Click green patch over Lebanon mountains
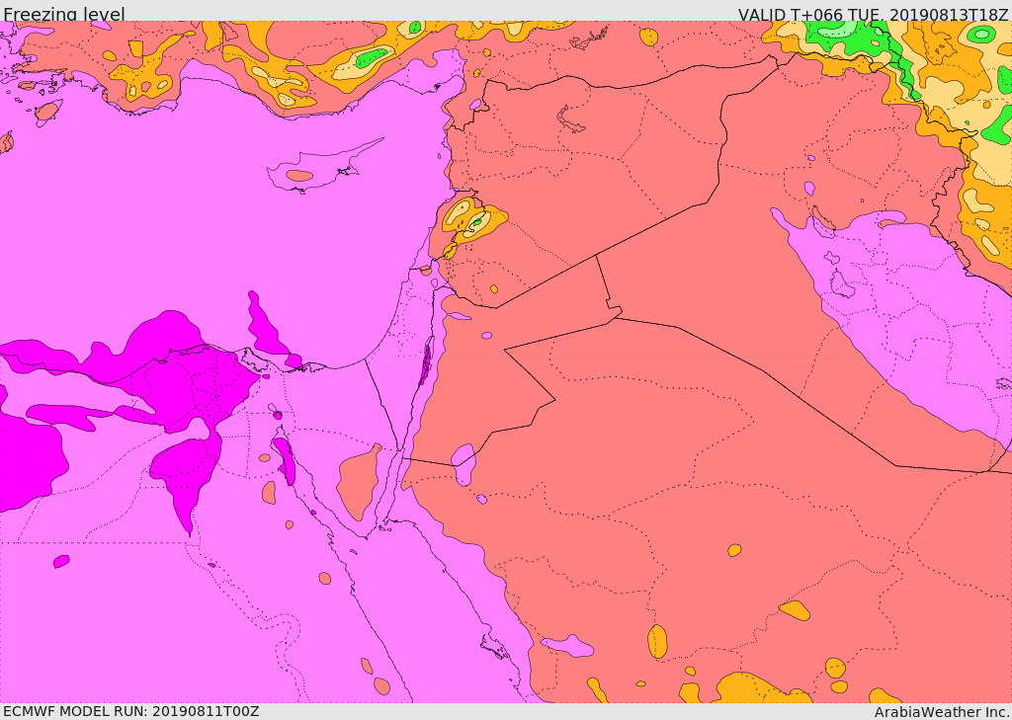Image resolution: width=1012 pixels, height=720 pixels. click(476, 222)
